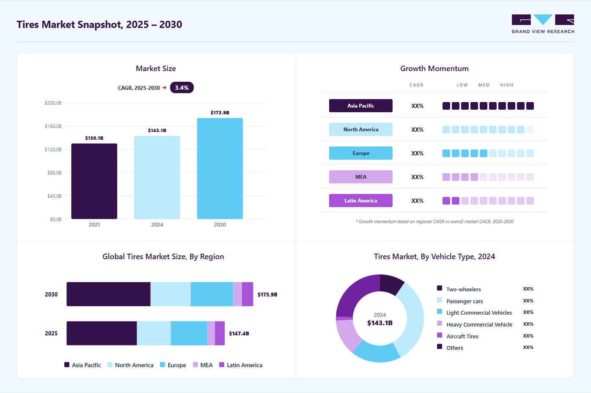This screenshot has width=591, height=393.
Task: Click the $173.9B total beside 2030 region bar
Action: pos(267,295)
